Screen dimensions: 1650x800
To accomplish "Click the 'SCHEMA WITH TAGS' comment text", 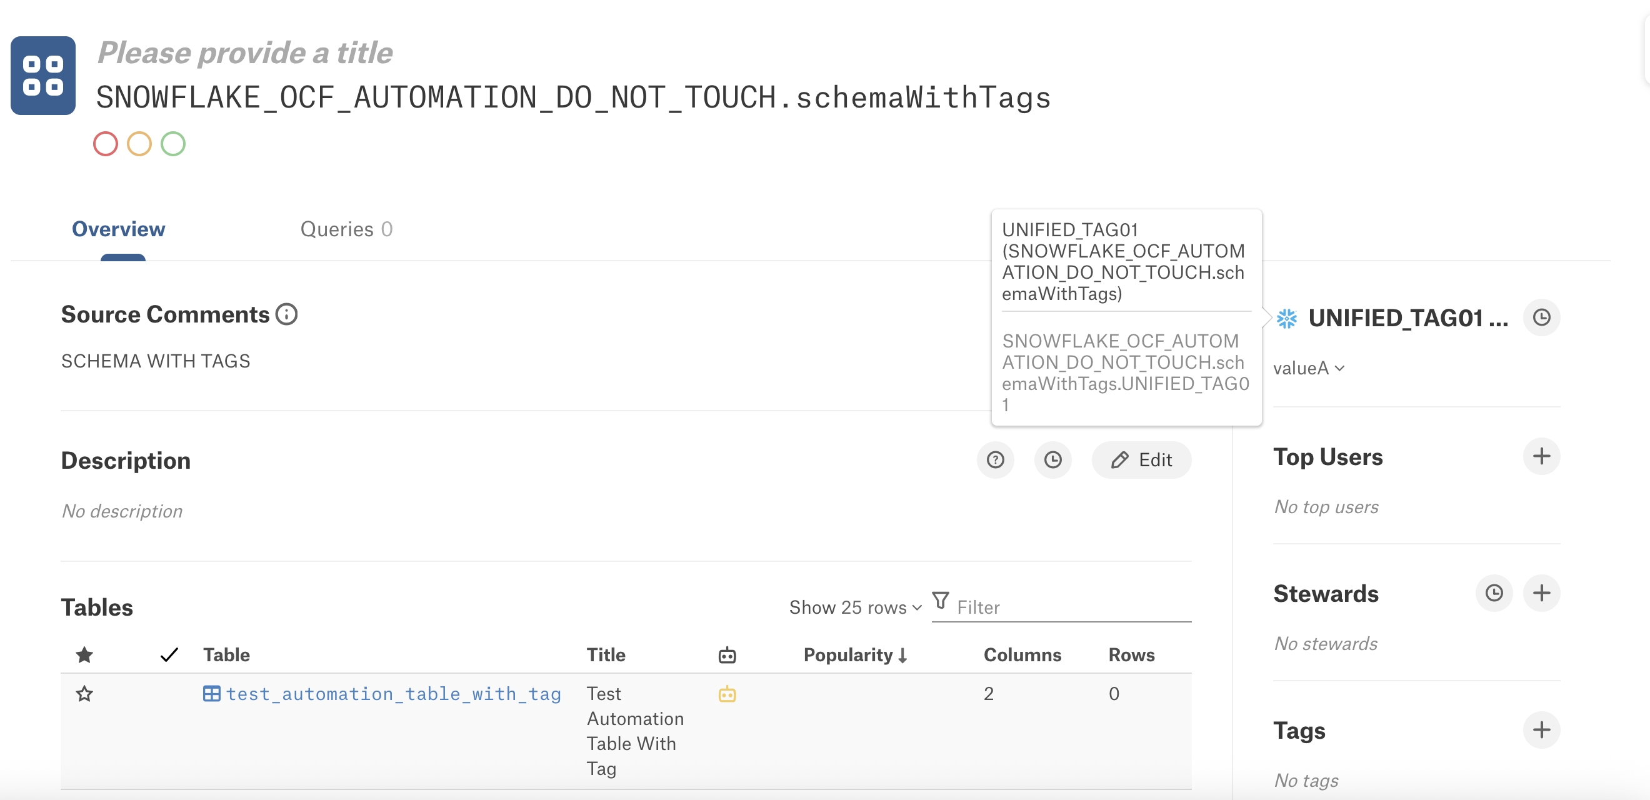I will pyautogui.click(x=156, y=361).
